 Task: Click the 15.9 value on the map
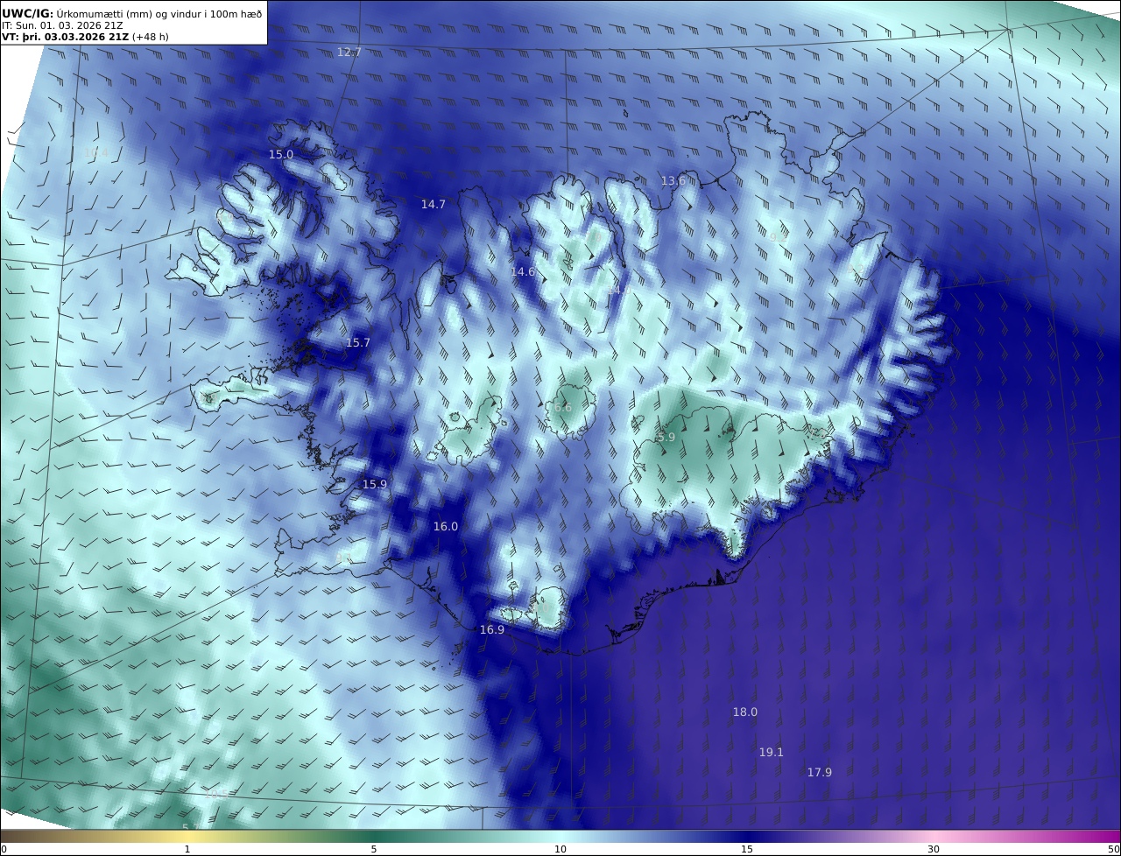[375, 484]
